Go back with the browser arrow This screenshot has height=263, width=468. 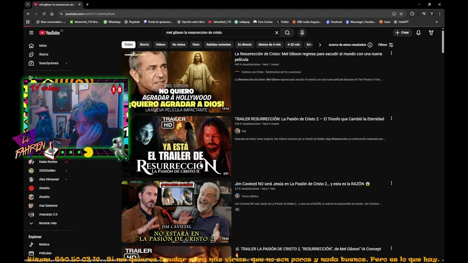pos(28,14)
